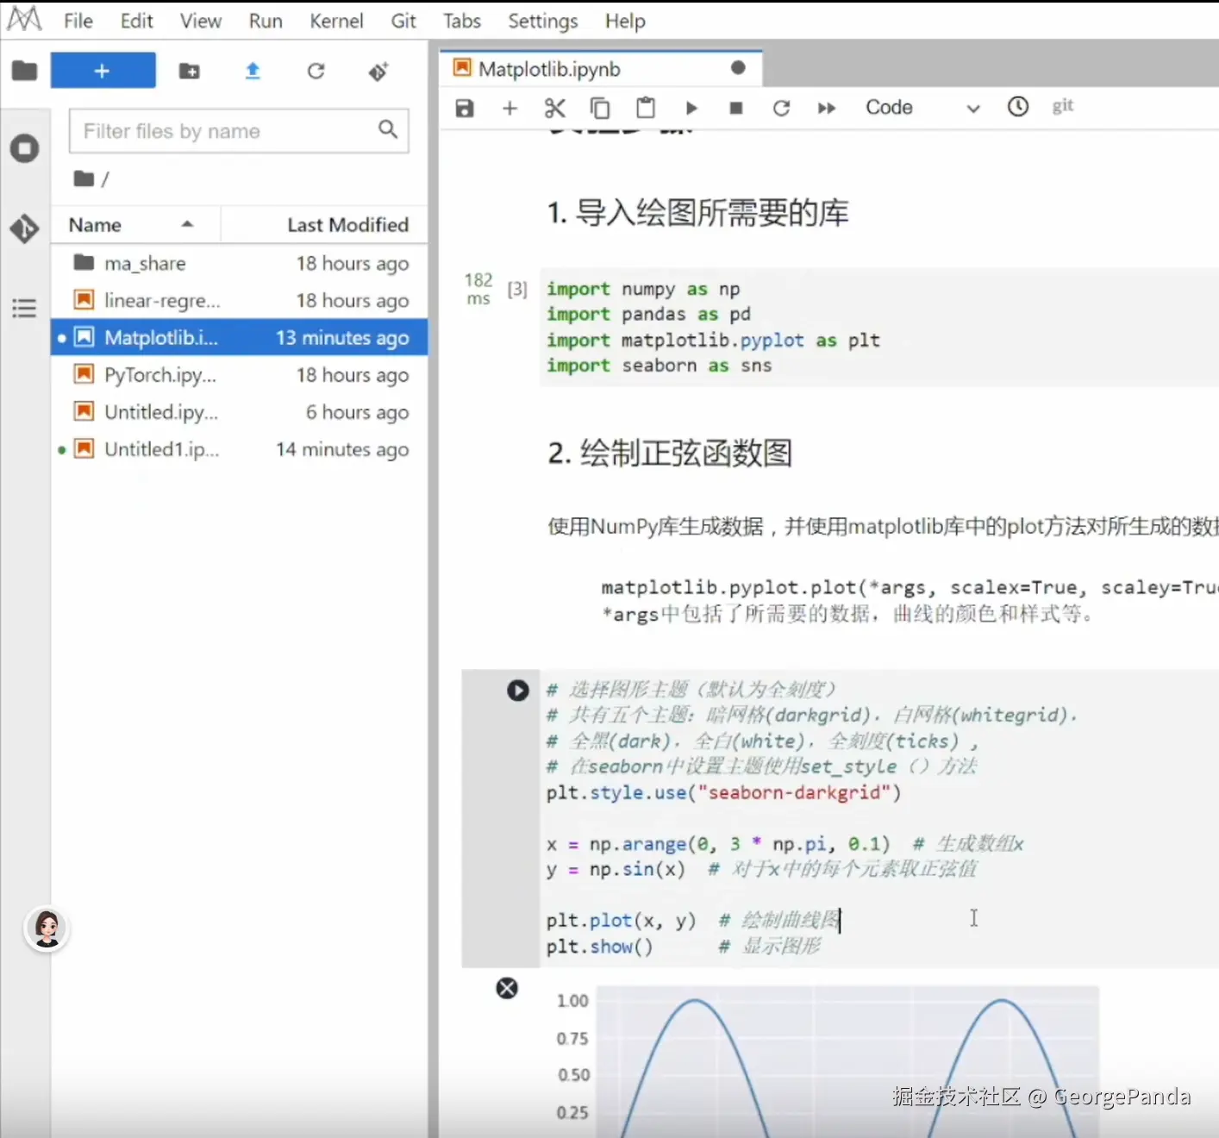Save the notebook using the save icon
The image size is (1219, 1138).
tap(465, 108)
